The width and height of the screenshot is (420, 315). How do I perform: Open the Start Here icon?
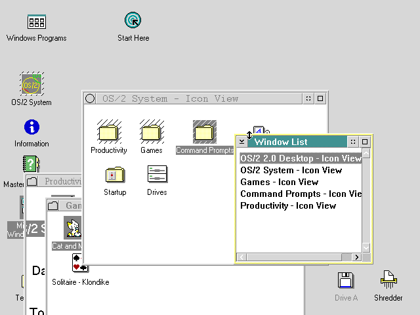click(x=133, y=20)
